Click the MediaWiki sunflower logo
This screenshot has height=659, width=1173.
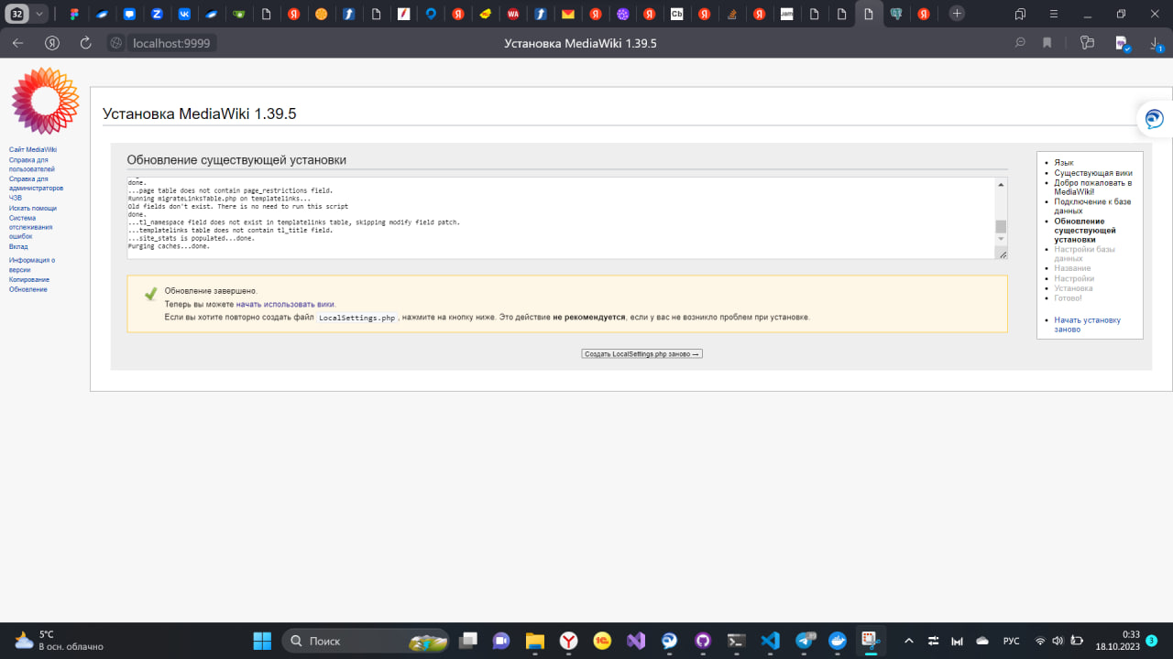(x=45, y=101)
